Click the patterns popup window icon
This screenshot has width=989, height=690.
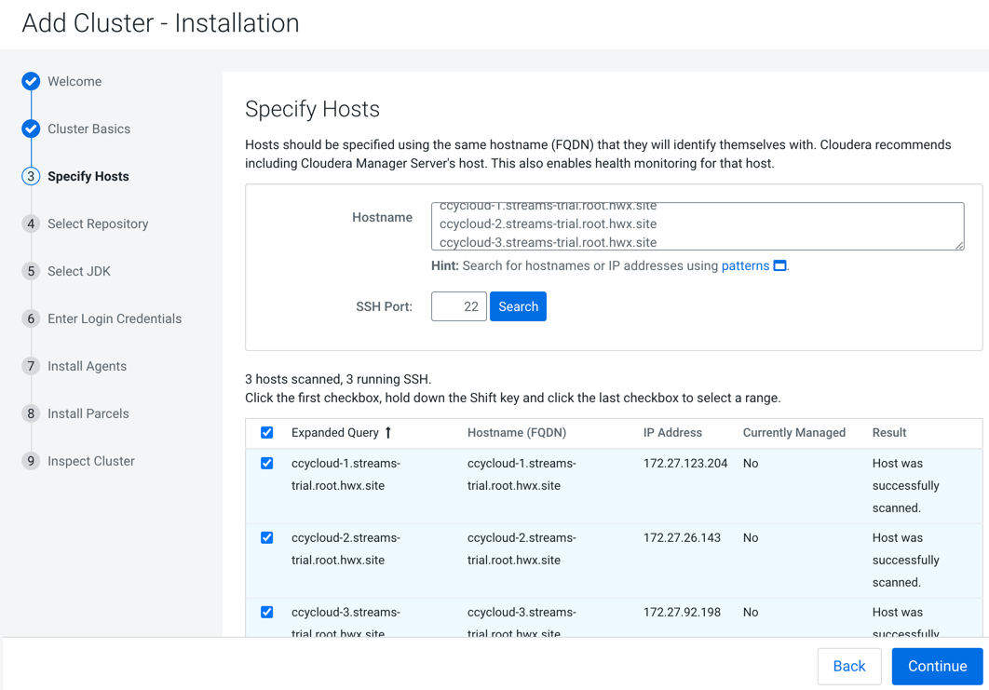click(780, 266)
